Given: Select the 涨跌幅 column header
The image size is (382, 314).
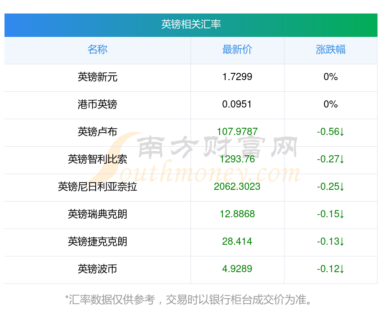Looking at the screenshot, I should [x=331, y=49].
